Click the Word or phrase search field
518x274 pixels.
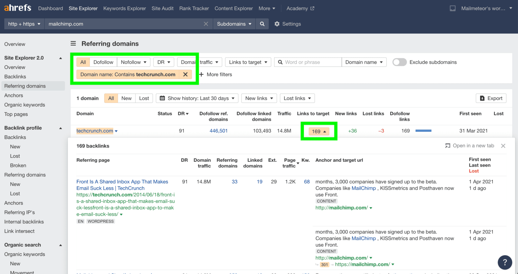[x=308, y=62]
